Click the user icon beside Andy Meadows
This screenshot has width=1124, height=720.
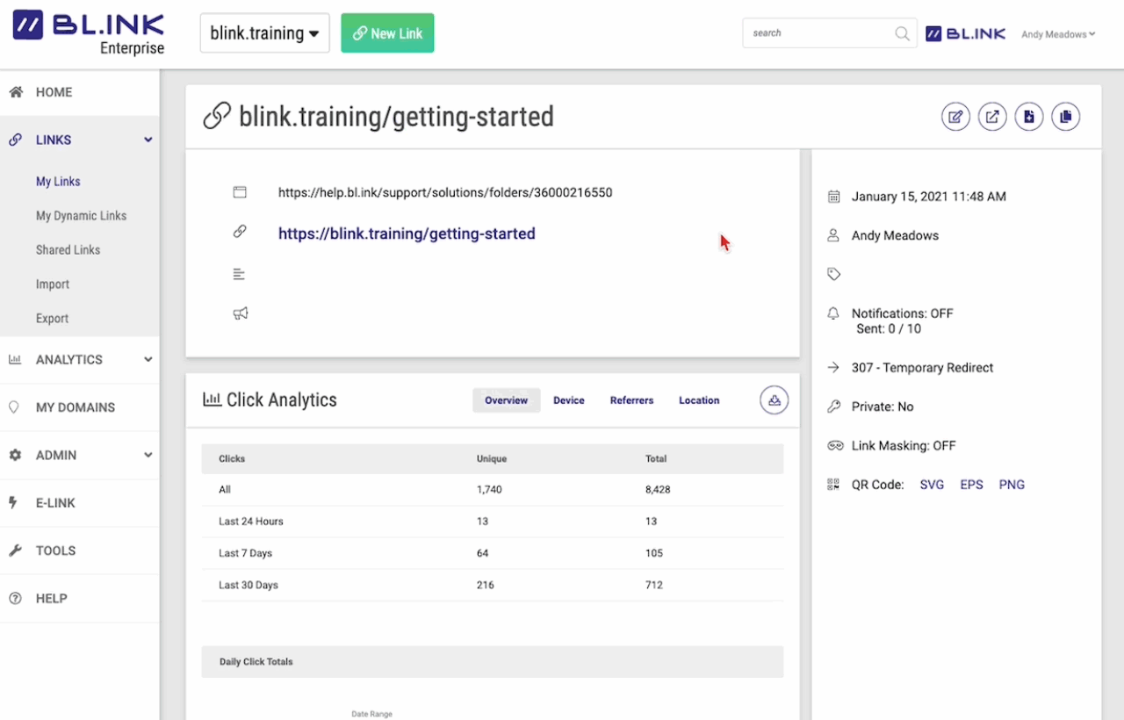tap(834, 235)
